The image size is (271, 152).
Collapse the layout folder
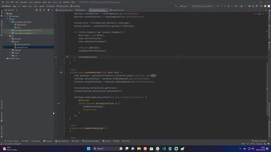(10, 41)
